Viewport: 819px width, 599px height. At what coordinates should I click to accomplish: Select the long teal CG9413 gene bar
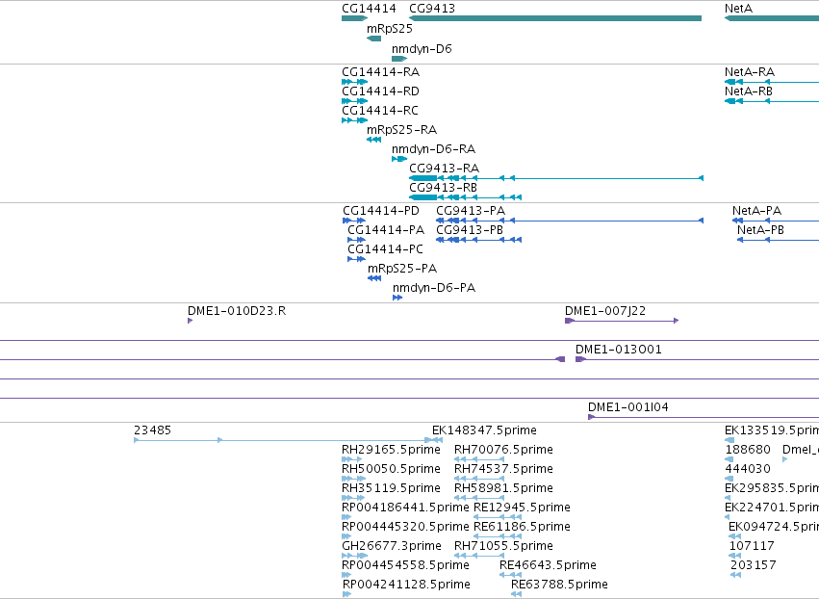(555, 18)
